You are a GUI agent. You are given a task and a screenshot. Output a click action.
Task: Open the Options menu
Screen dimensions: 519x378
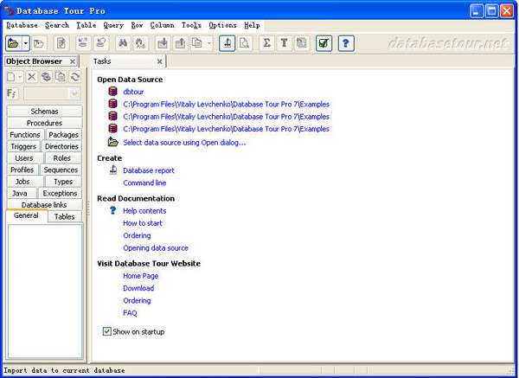(x=223, y=25)
